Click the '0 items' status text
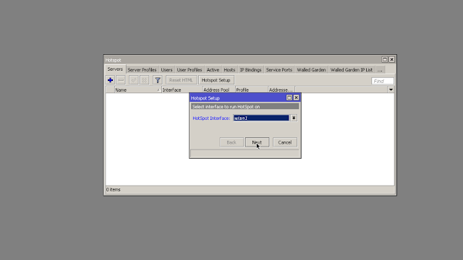 click(x=114, y=189)
